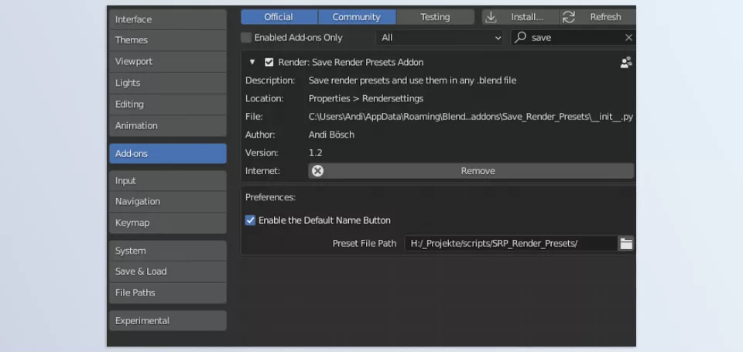Click the Remove add-on button
Image resolution: width=743 pixels, height=352 pixels.
(471, 171)
